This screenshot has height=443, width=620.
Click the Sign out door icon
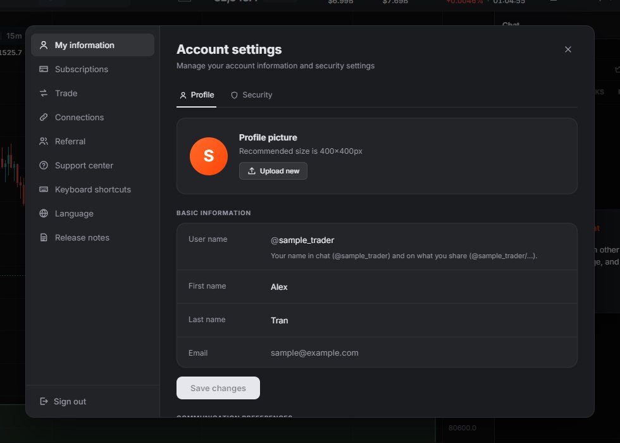[44, 401]
